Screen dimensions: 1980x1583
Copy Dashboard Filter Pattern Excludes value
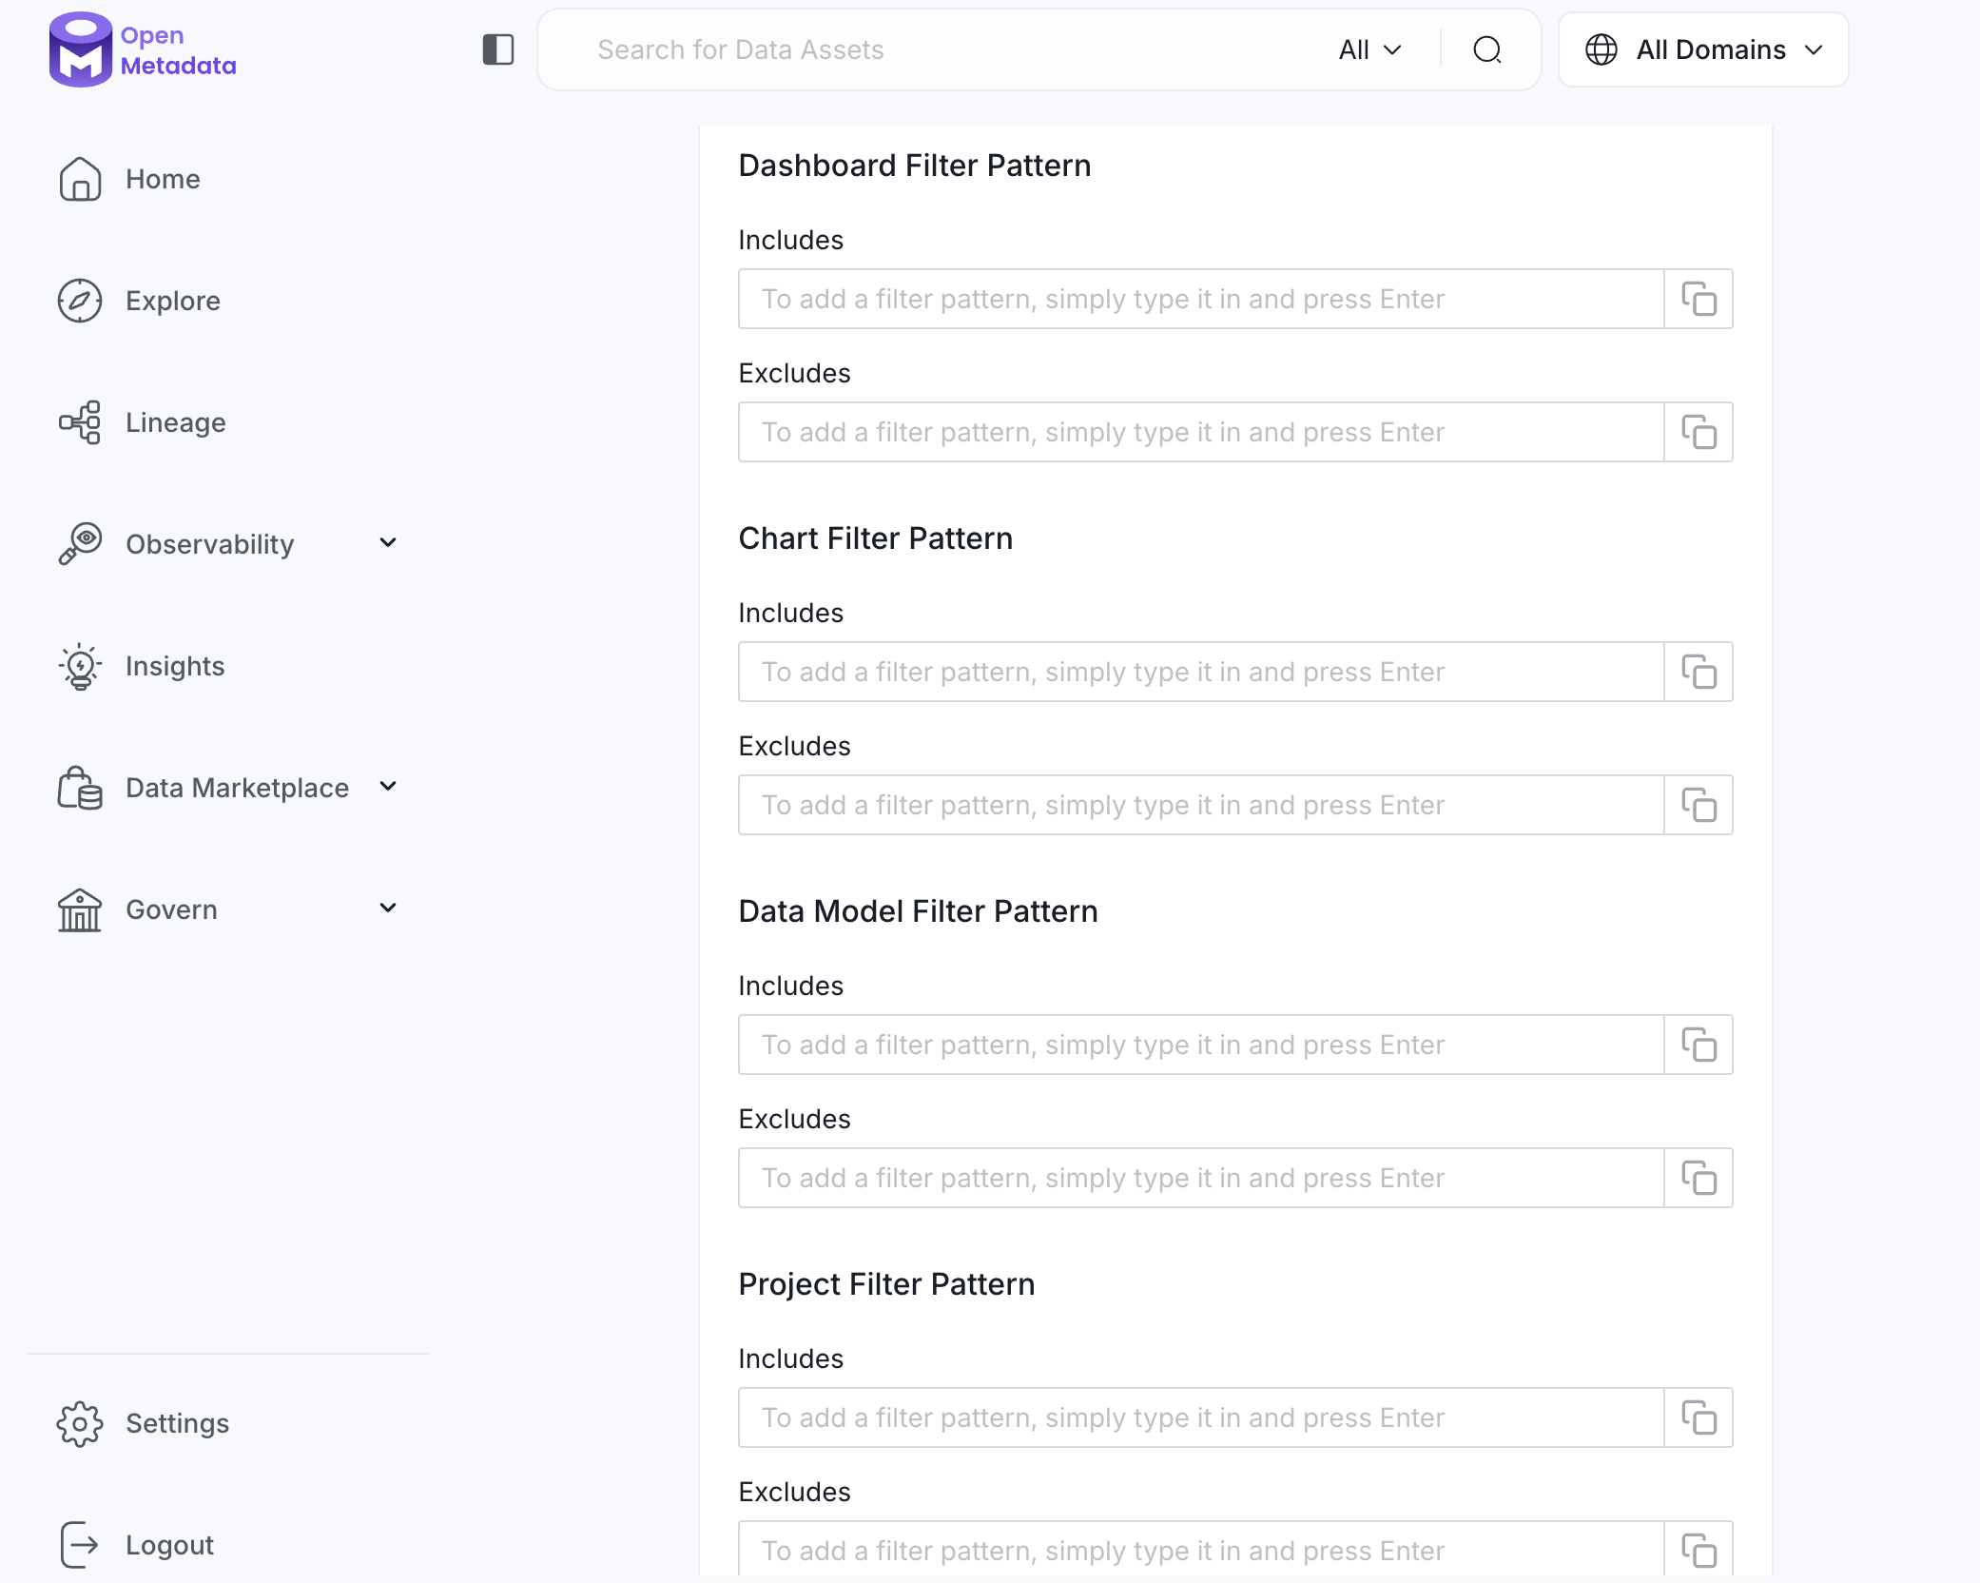click(1699, 432)
